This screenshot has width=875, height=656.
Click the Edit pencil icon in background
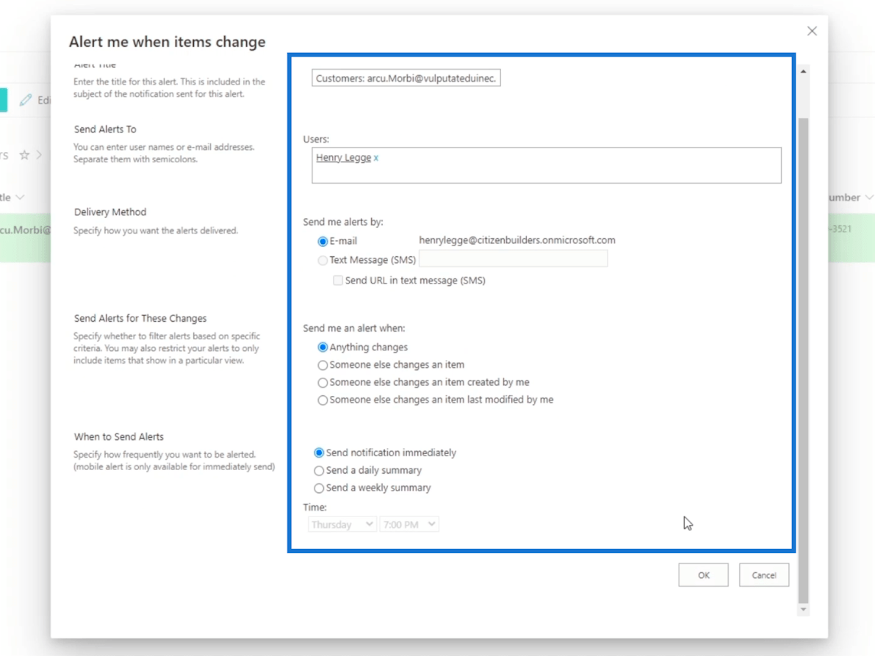pos(26,100)
